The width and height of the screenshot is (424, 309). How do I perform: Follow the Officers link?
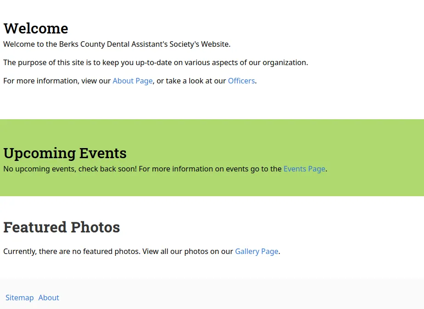click(241, 81)
